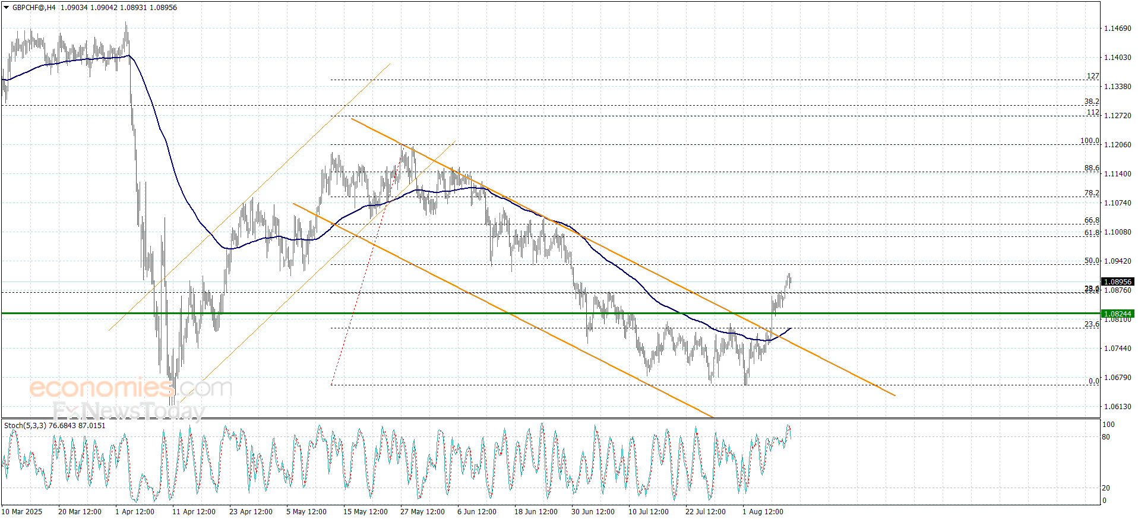The height and width of the screenshot is (519, 1138).
Task: Click the 23 Apr 12:00 date label
Action: click(x=251, y=512)
